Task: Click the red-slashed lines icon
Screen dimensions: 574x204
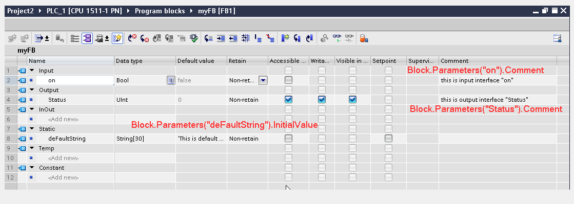Action: pos(270,38)
